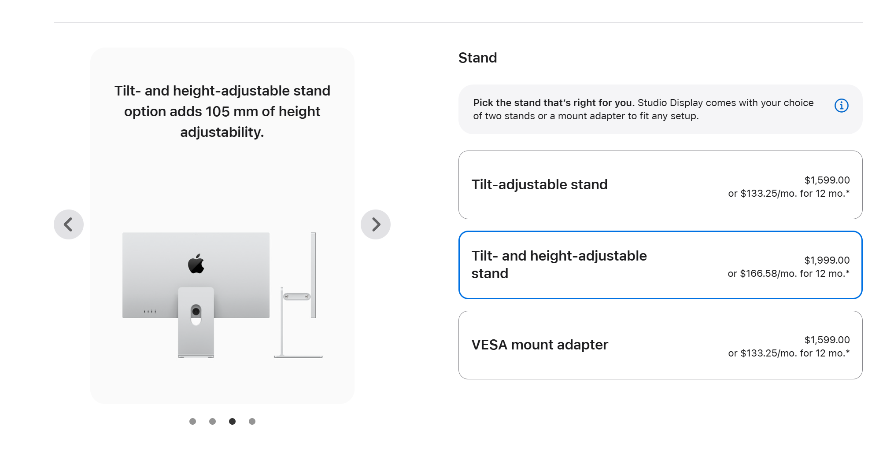Click the Apple logo on the display
The image size is (894, 463).
tap(196, 264)
